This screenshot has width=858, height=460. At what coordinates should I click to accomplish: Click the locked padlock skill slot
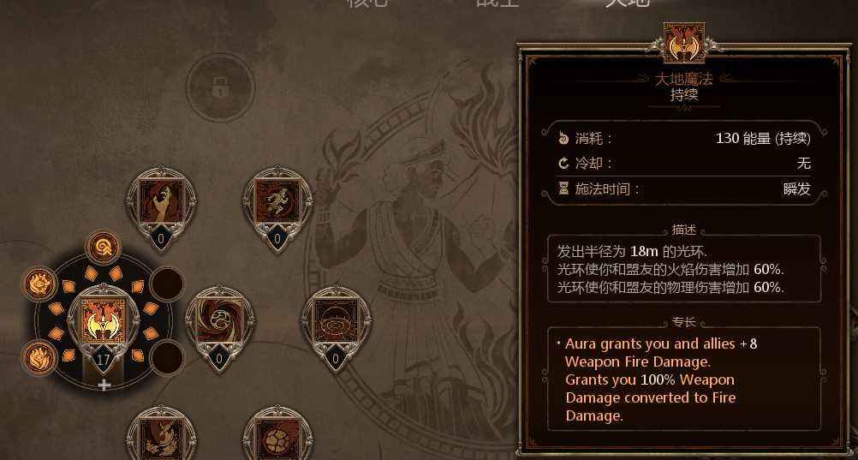(220, 87)
